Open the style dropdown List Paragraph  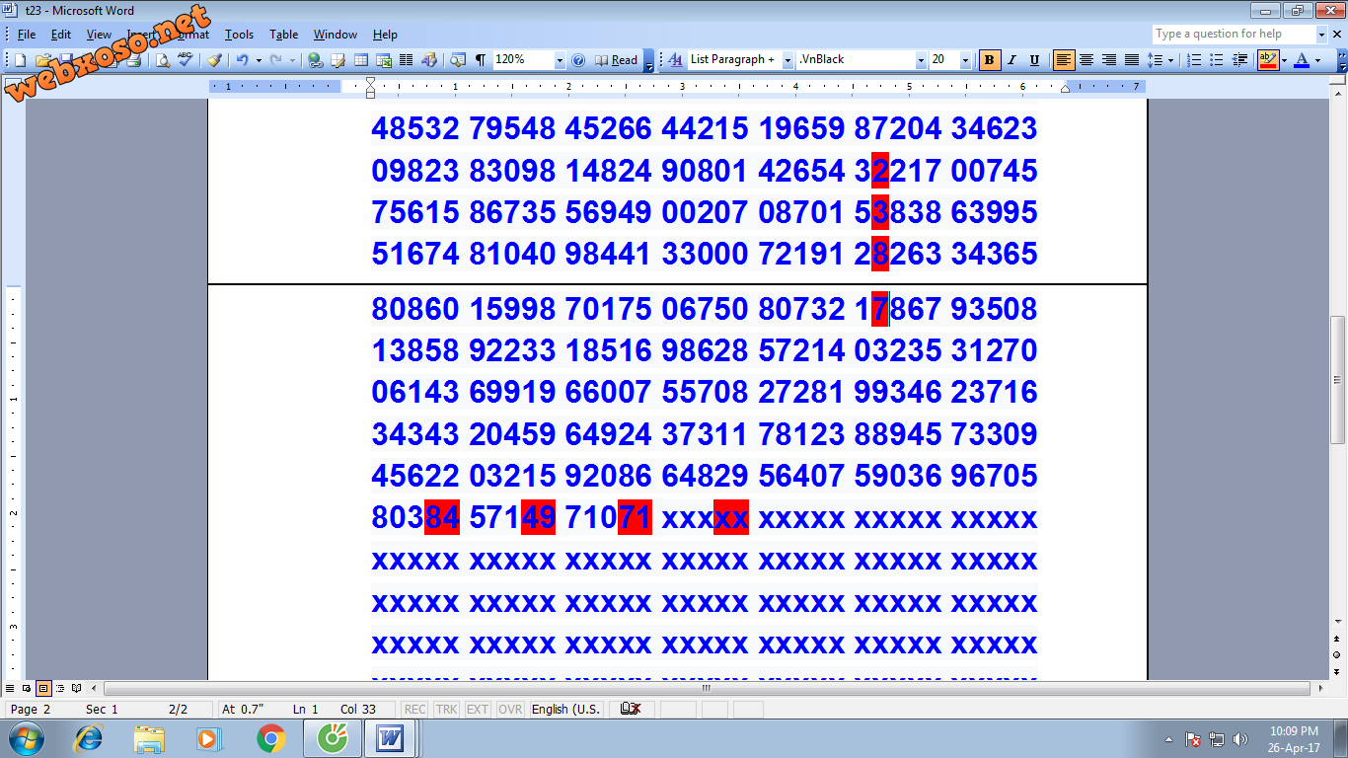[x=787, y=60]
